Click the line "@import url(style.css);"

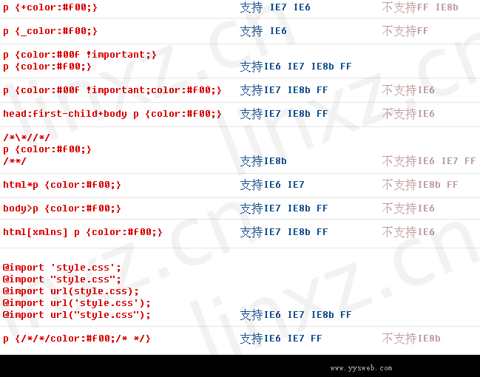point(71,291)
